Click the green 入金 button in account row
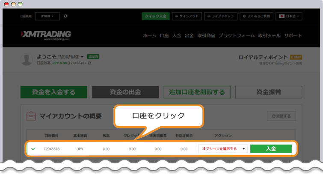The height and width of the screenshot is (174, 323). [x=271, y=149]
